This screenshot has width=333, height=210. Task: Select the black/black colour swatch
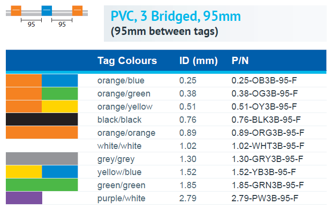[42, 119]
